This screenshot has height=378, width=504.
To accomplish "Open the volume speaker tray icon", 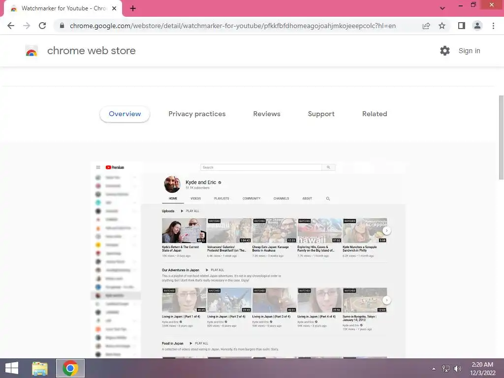I will click(458, 369).
